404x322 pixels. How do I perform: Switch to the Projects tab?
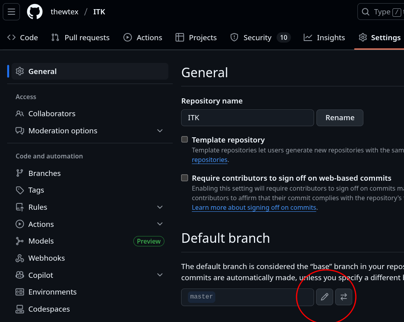click(x=196, y=37)
